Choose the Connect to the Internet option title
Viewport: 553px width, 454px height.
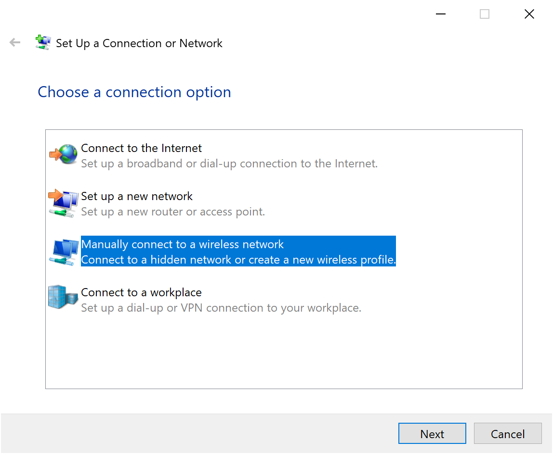click(141, 148)
